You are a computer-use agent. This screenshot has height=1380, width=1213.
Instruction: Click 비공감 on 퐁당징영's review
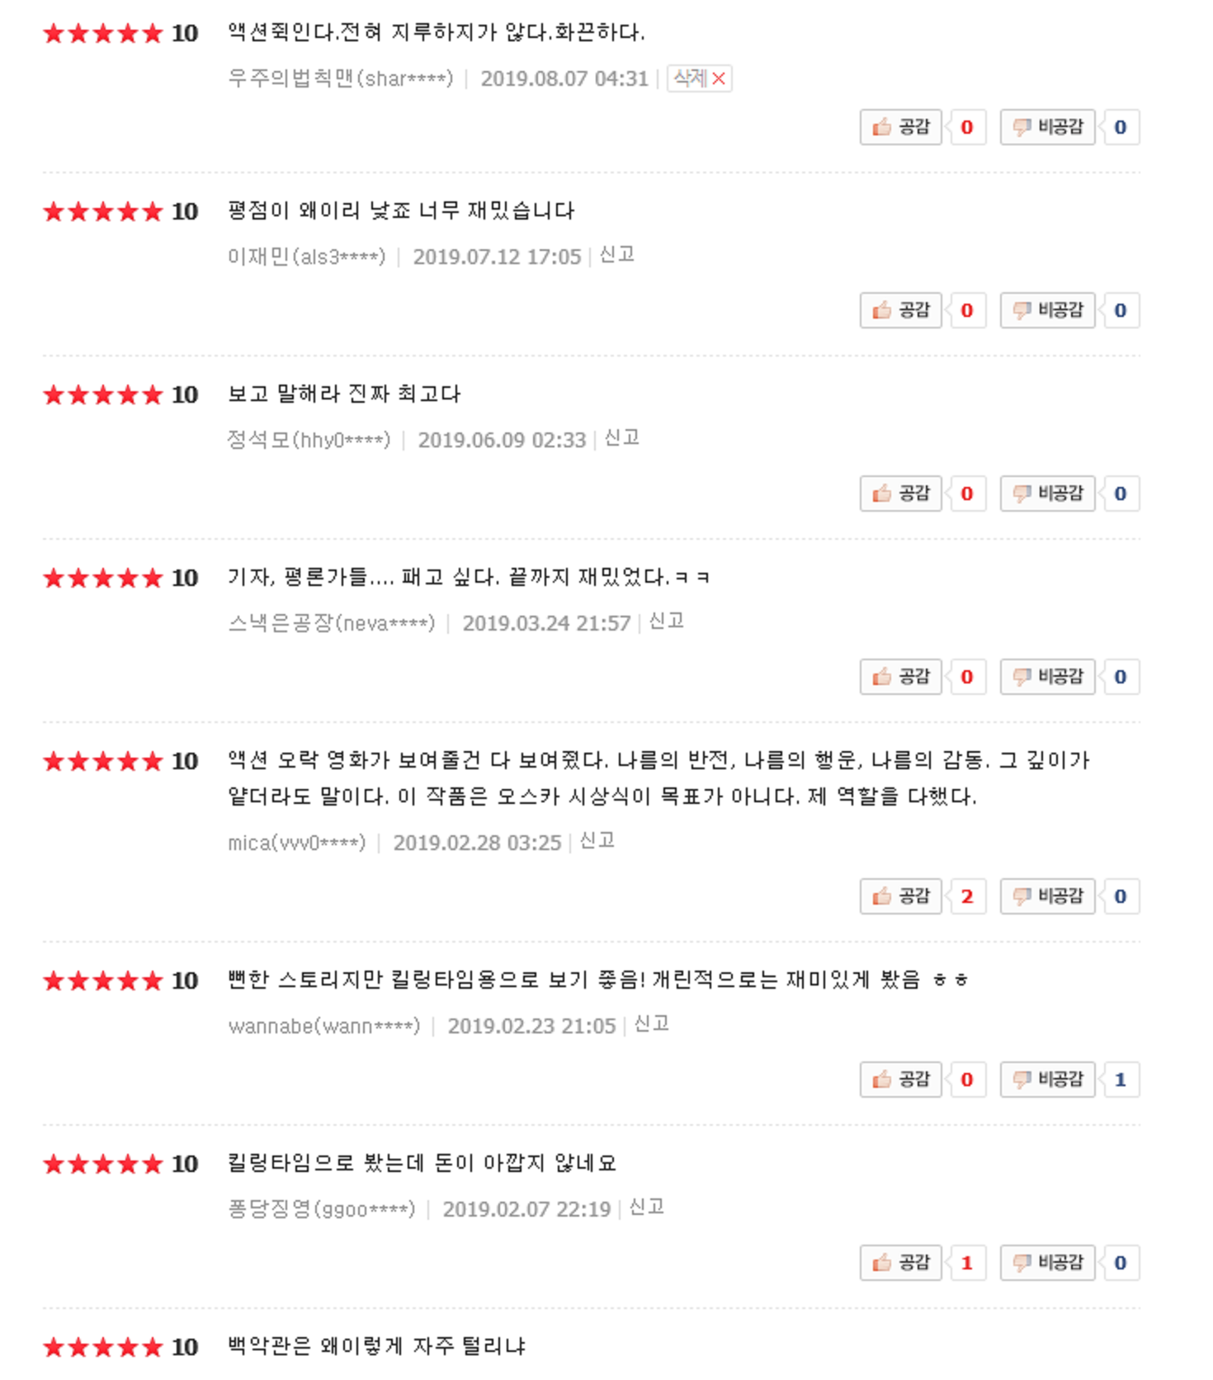[1047, 1263]
